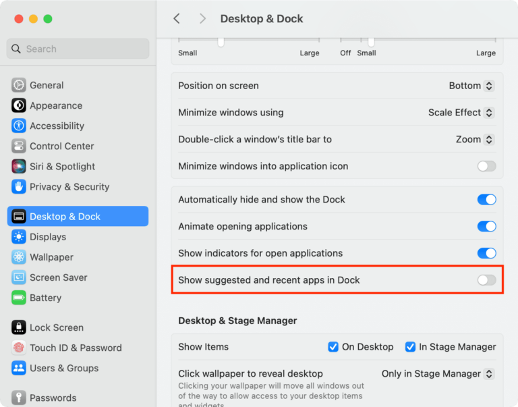
Task: Click the Click wallpaper to reveal desktop label
Action: [250, 374]
